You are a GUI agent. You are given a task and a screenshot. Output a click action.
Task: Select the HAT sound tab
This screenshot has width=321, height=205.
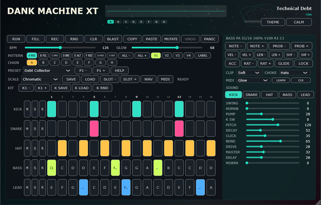(269, 95)
